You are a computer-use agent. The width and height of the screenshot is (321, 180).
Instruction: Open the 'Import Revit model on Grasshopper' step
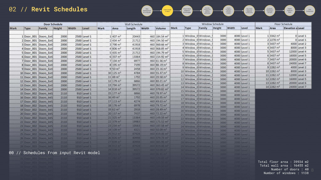[187, 10]
